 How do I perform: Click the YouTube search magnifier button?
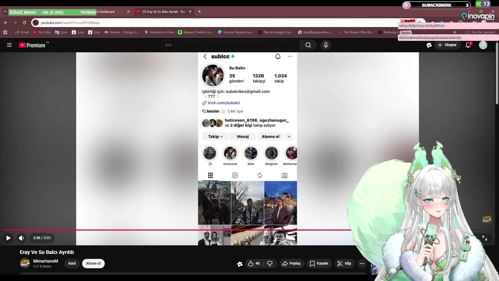[308, 45]
